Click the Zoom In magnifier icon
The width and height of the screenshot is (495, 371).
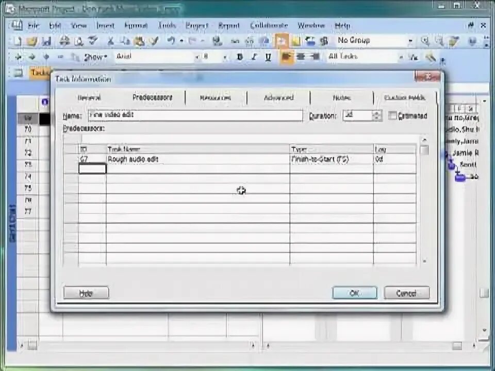(x=425, y=40)
